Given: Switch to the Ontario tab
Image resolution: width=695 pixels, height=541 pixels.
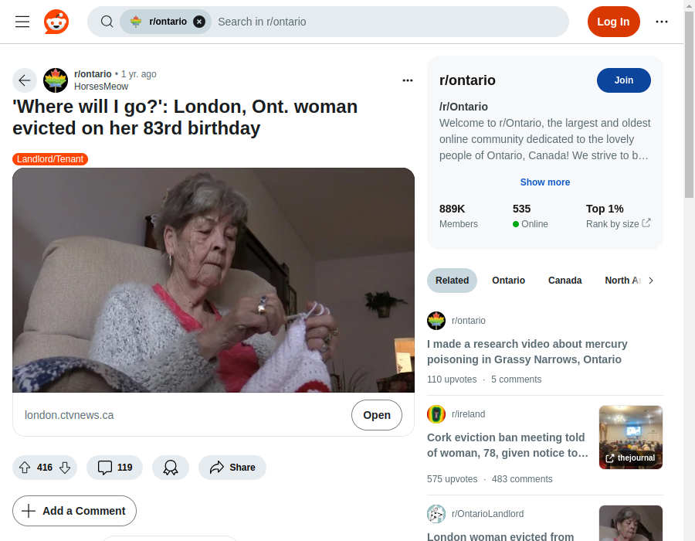Looking at the screenshot, I should (x=508, y=281).
